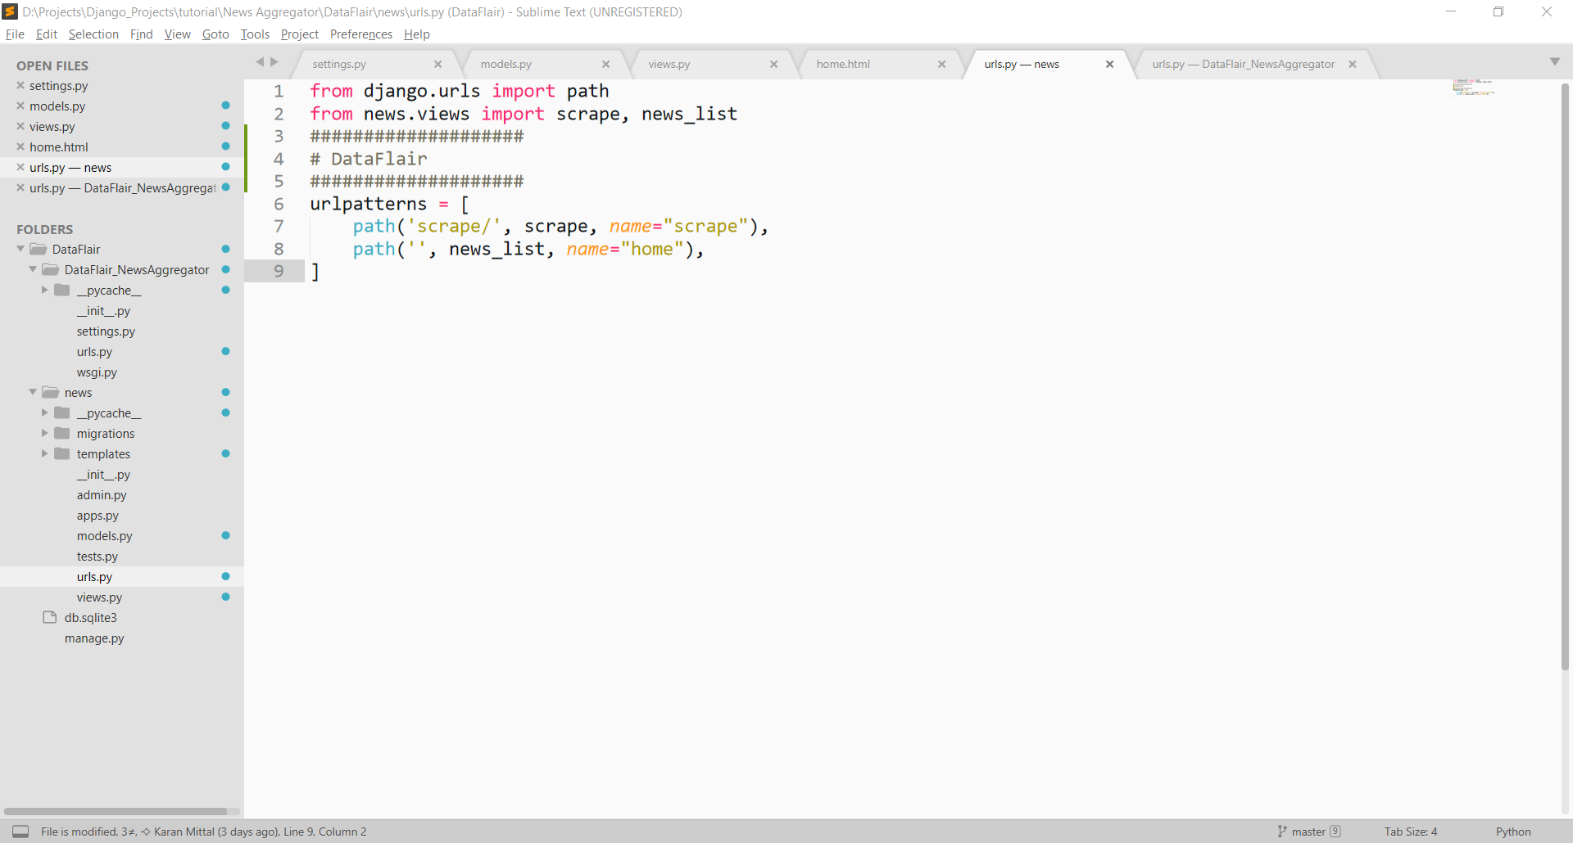Click the side bar toggle icon in status bar
The image size is (1573, 843).
[20, 832]
